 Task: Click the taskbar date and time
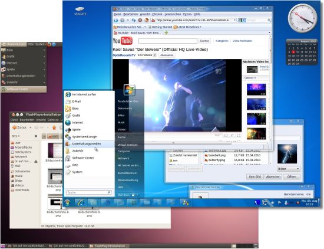point(309,202)
